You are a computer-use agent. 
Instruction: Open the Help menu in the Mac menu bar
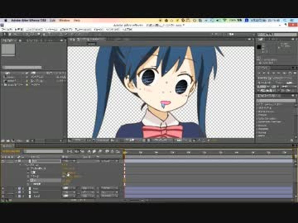click(77, 20)
